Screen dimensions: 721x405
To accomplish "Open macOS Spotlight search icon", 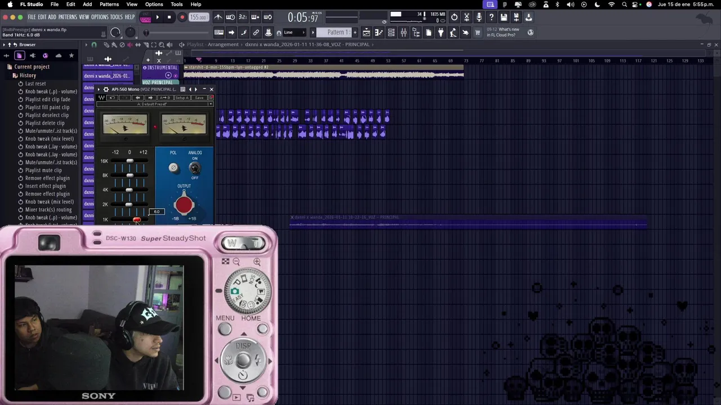I will click(x=624, y=4).
